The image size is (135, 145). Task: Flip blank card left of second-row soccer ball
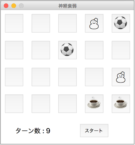click(41, 50)
